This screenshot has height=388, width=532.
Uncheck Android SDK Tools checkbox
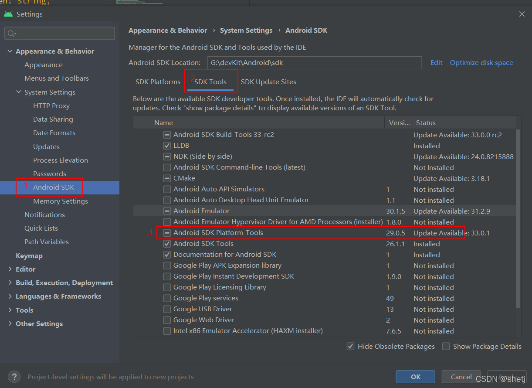coord(167,244)
